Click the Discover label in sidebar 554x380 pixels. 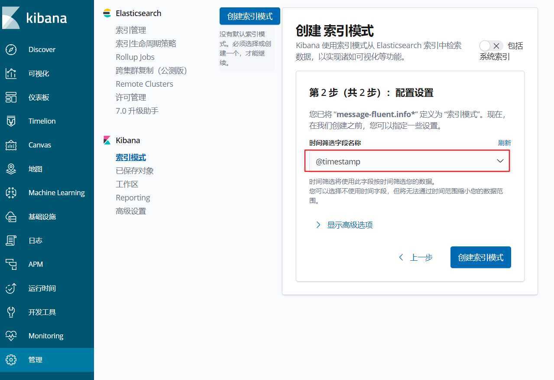(42, 49)
